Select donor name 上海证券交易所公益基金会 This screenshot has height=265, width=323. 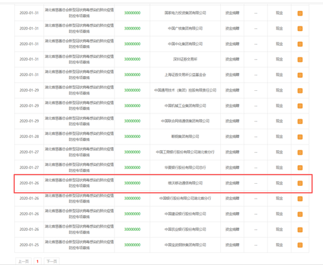pos(185,75)
